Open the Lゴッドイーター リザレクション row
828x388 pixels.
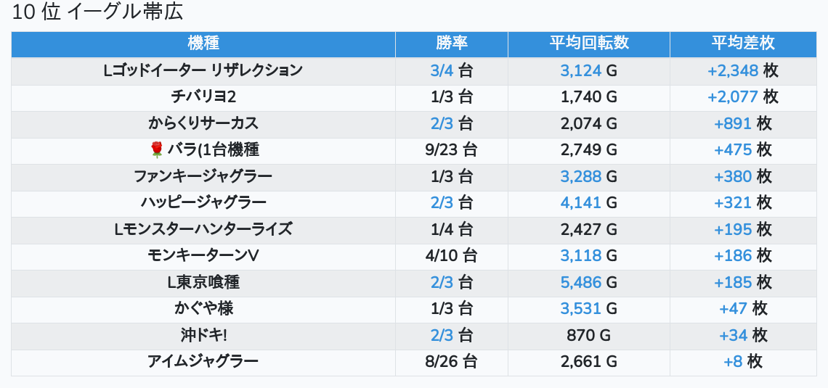tap(203, 70)
